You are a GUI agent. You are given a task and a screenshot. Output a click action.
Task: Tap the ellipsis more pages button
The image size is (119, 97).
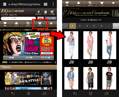click(x=109, y=26)
